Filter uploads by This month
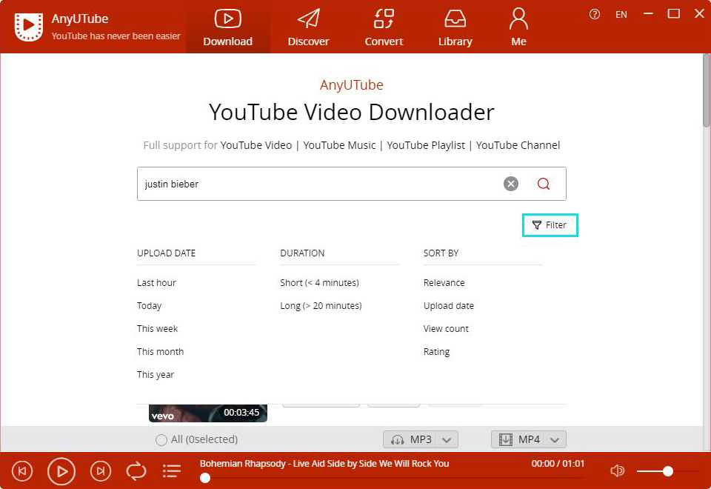 [x=160, y=351]
